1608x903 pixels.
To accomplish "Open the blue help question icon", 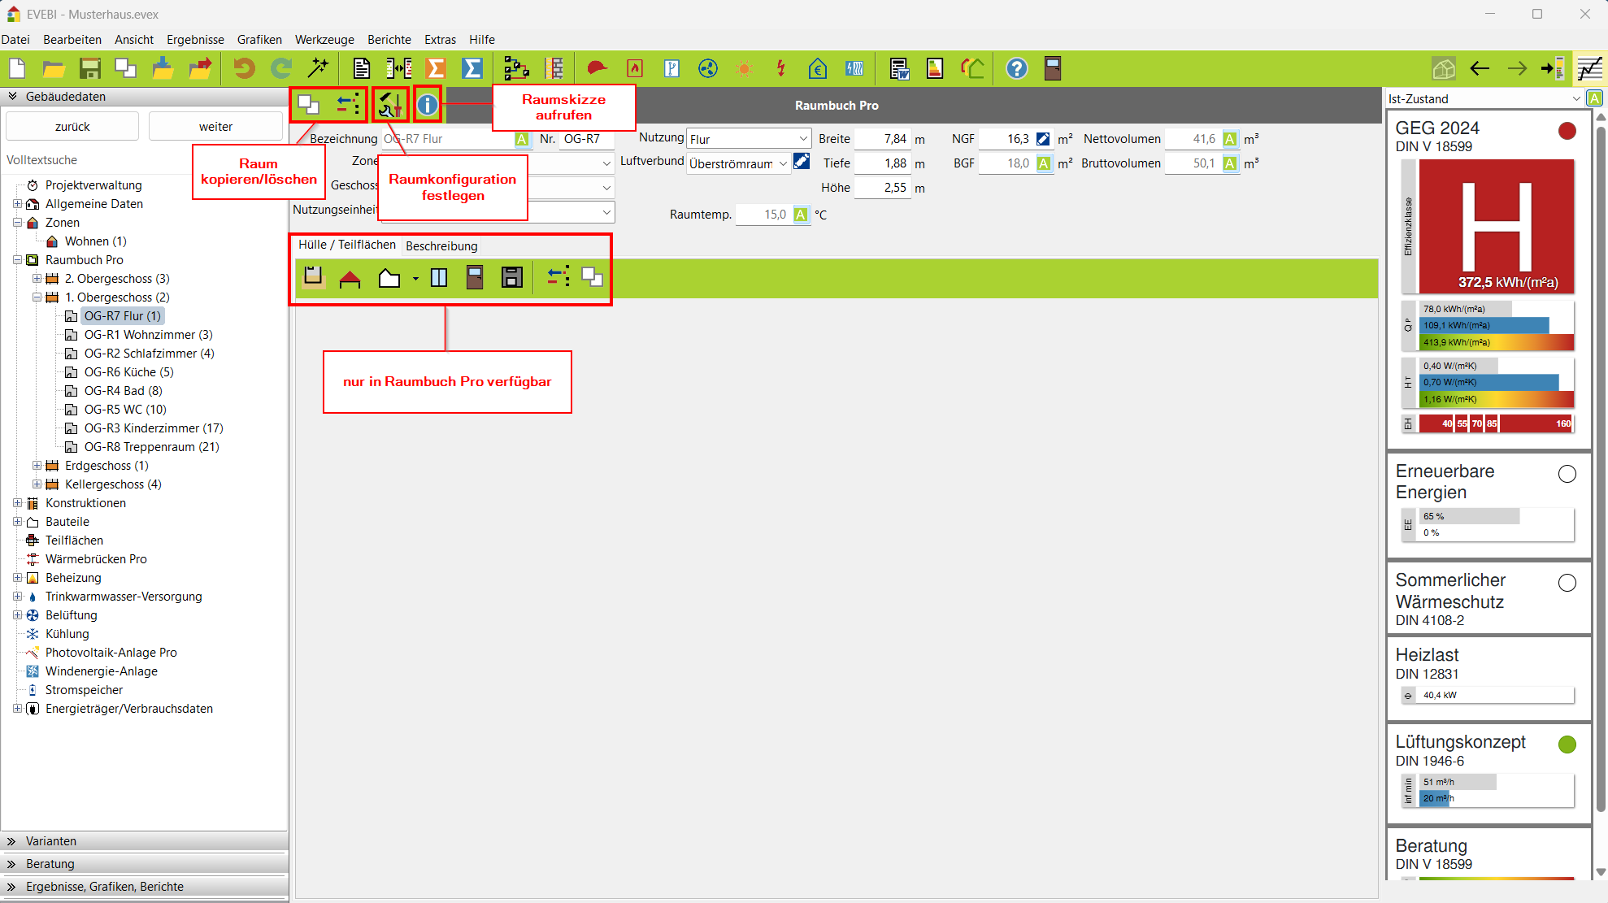I will point(1016,68).
